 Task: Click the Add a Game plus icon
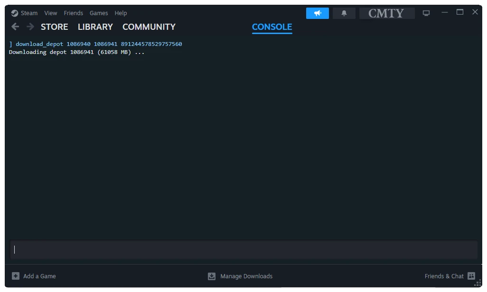coord(16,276)
